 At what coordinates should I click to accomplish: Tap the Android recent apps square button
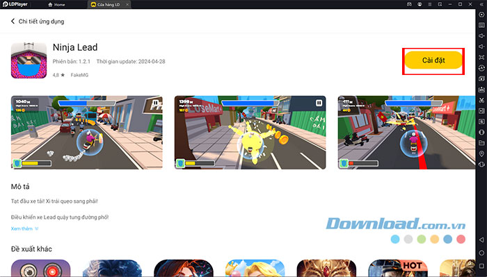481,266
